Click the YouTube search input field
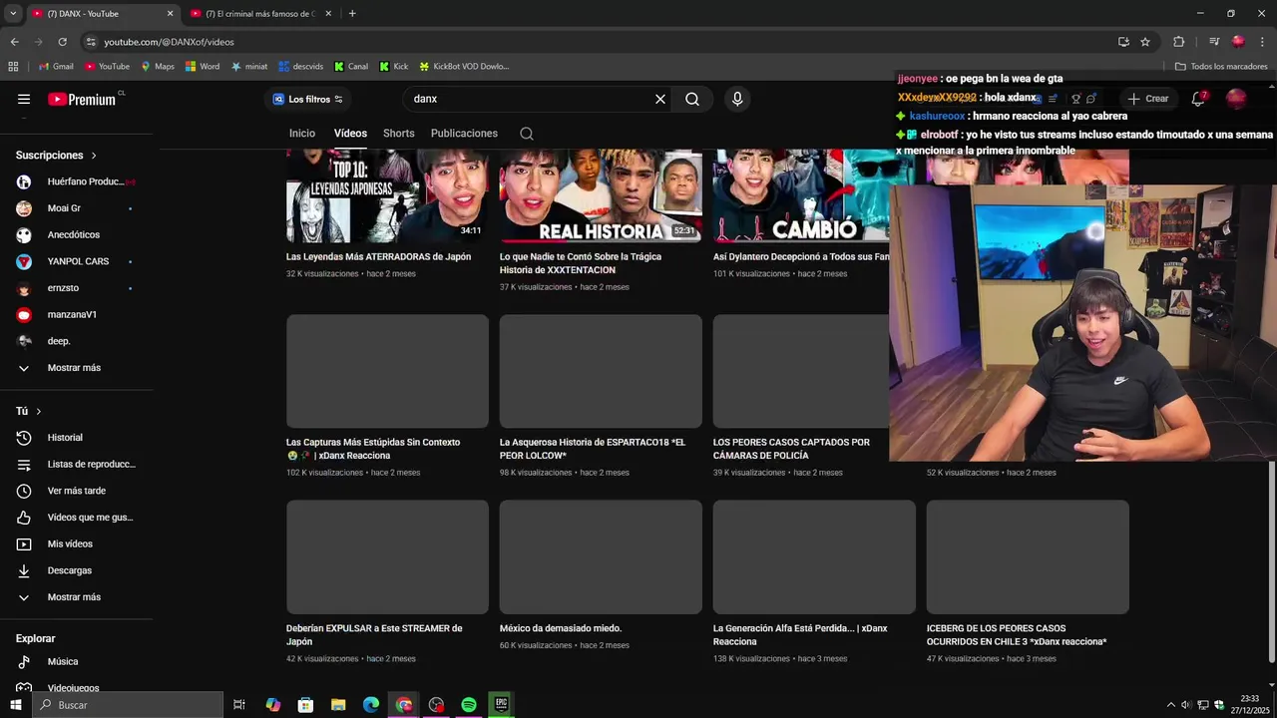This screenshot has height=718, width=1277. [528, 99]
